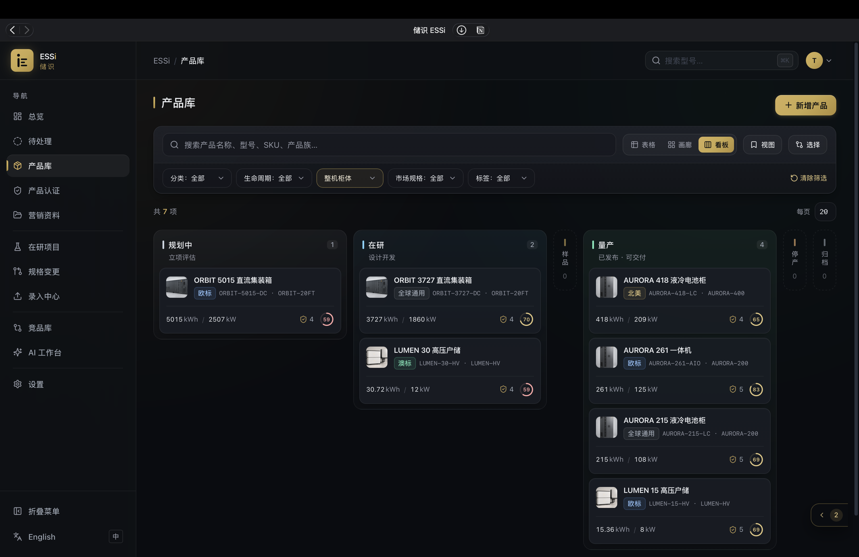
Task: Click 折叠菜单 collapse sidebar icon
Action: click(x=17, y=511)
